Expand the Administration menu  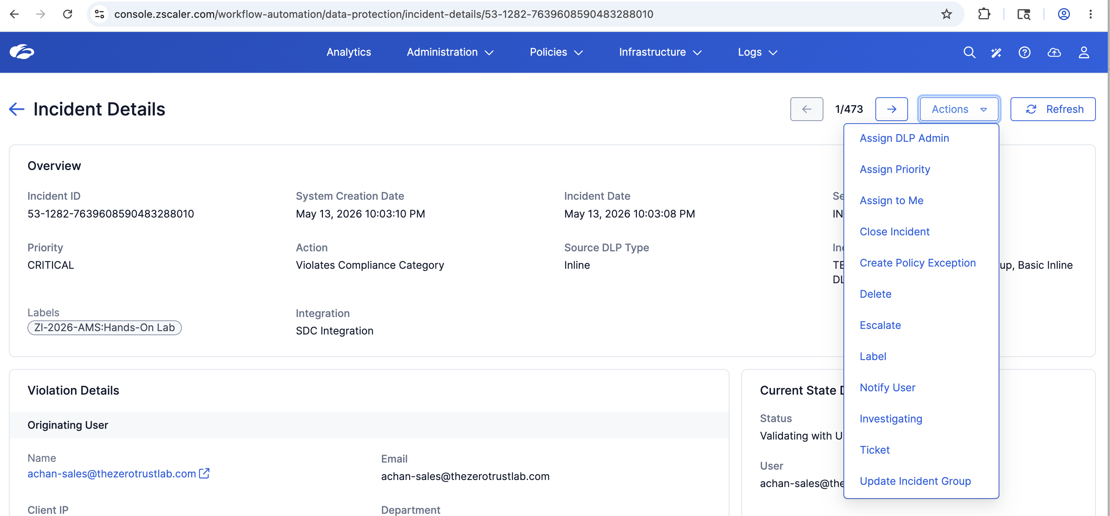click(x=450, y=52)
